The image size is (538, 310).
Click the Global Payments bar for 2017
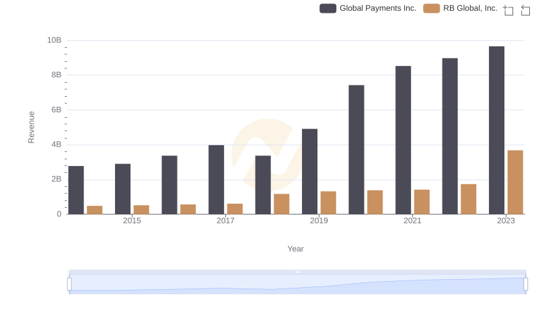(216, 180)
